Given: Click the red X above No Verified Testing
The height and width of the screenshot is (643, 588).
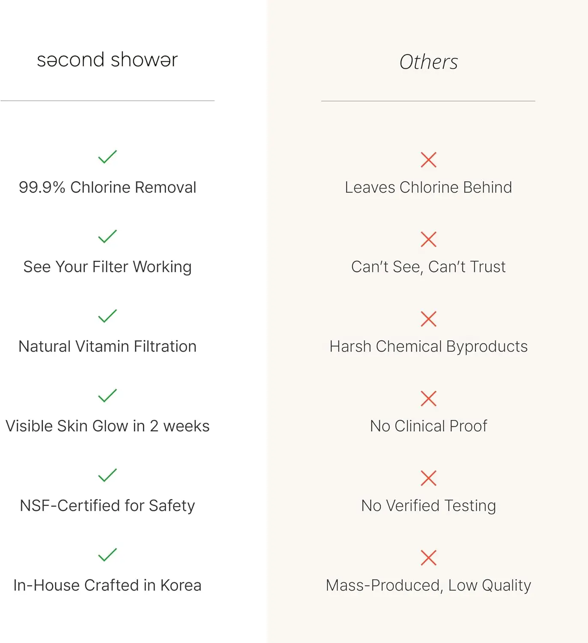Looking at the screenshot, I should [x=428, y=478].
